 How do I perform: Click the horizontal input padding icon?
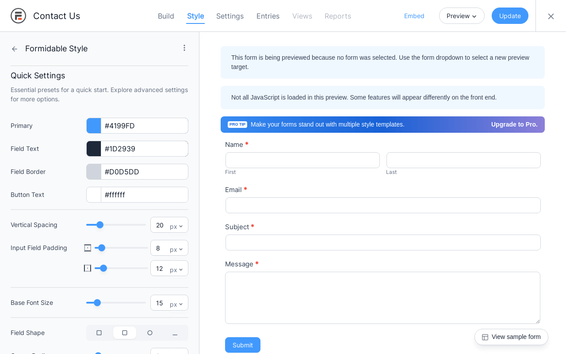click(x=88, y=268)
